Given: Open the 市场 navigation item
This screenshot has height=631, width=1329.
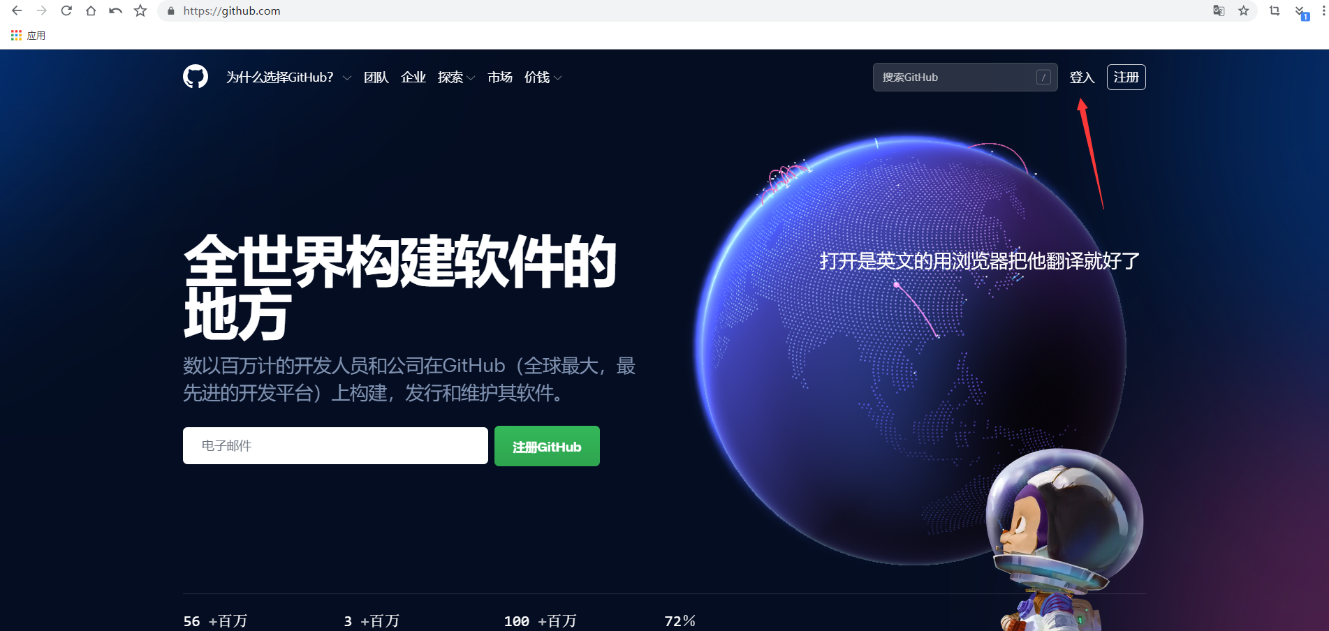Looking at the screenshot, I should 500,77.
